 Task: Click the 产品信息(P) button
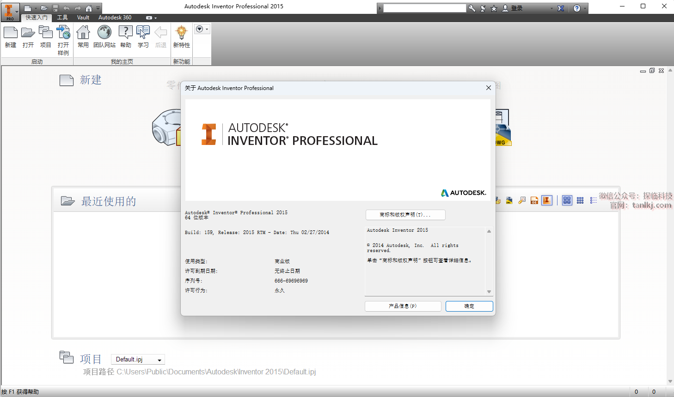click(x=403, y=306)
